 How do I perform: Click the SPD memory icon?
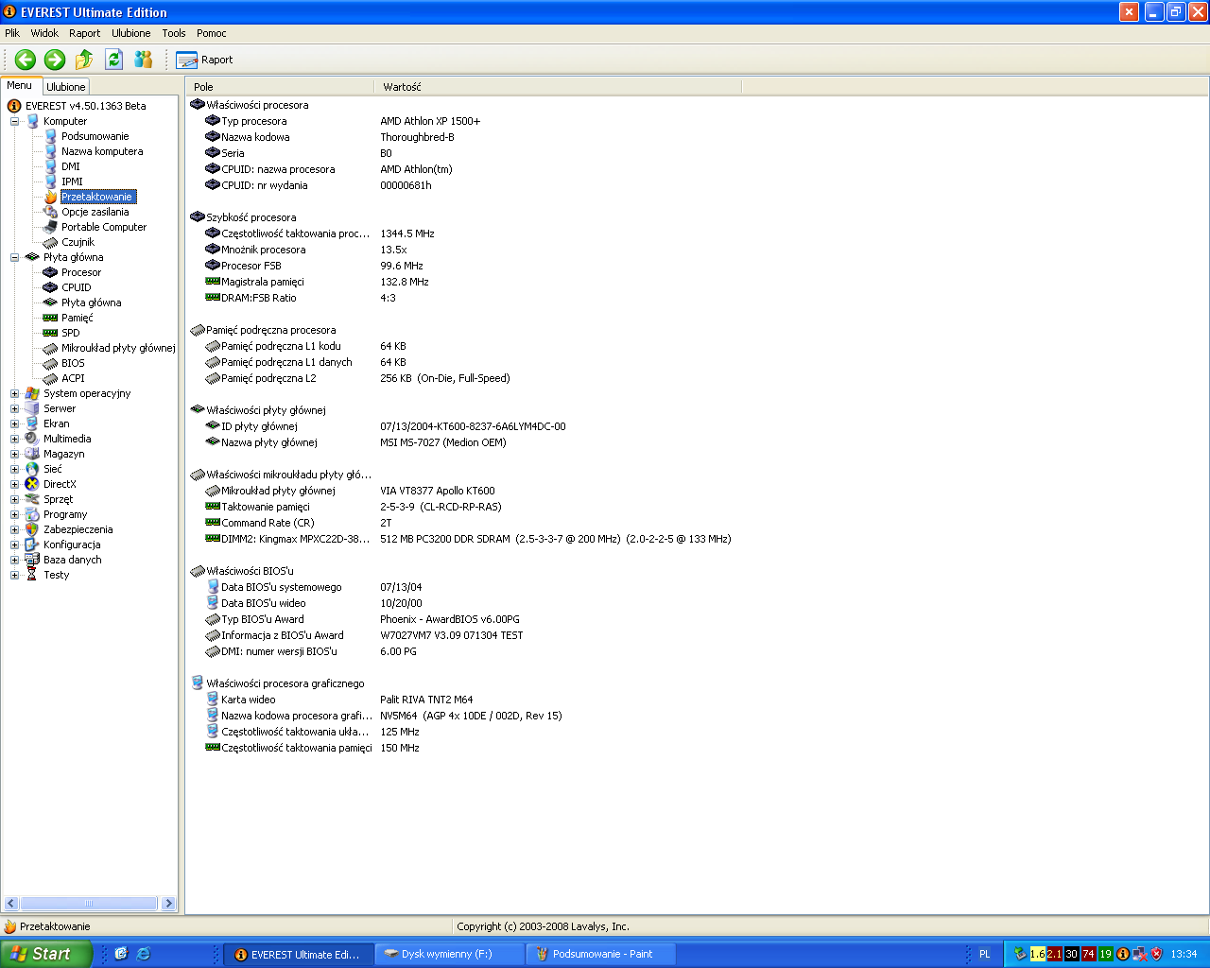(51, 333)
